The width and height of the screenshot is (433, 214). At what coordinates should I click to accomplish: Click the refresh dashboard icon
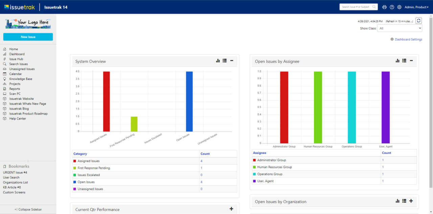point(418,20)
